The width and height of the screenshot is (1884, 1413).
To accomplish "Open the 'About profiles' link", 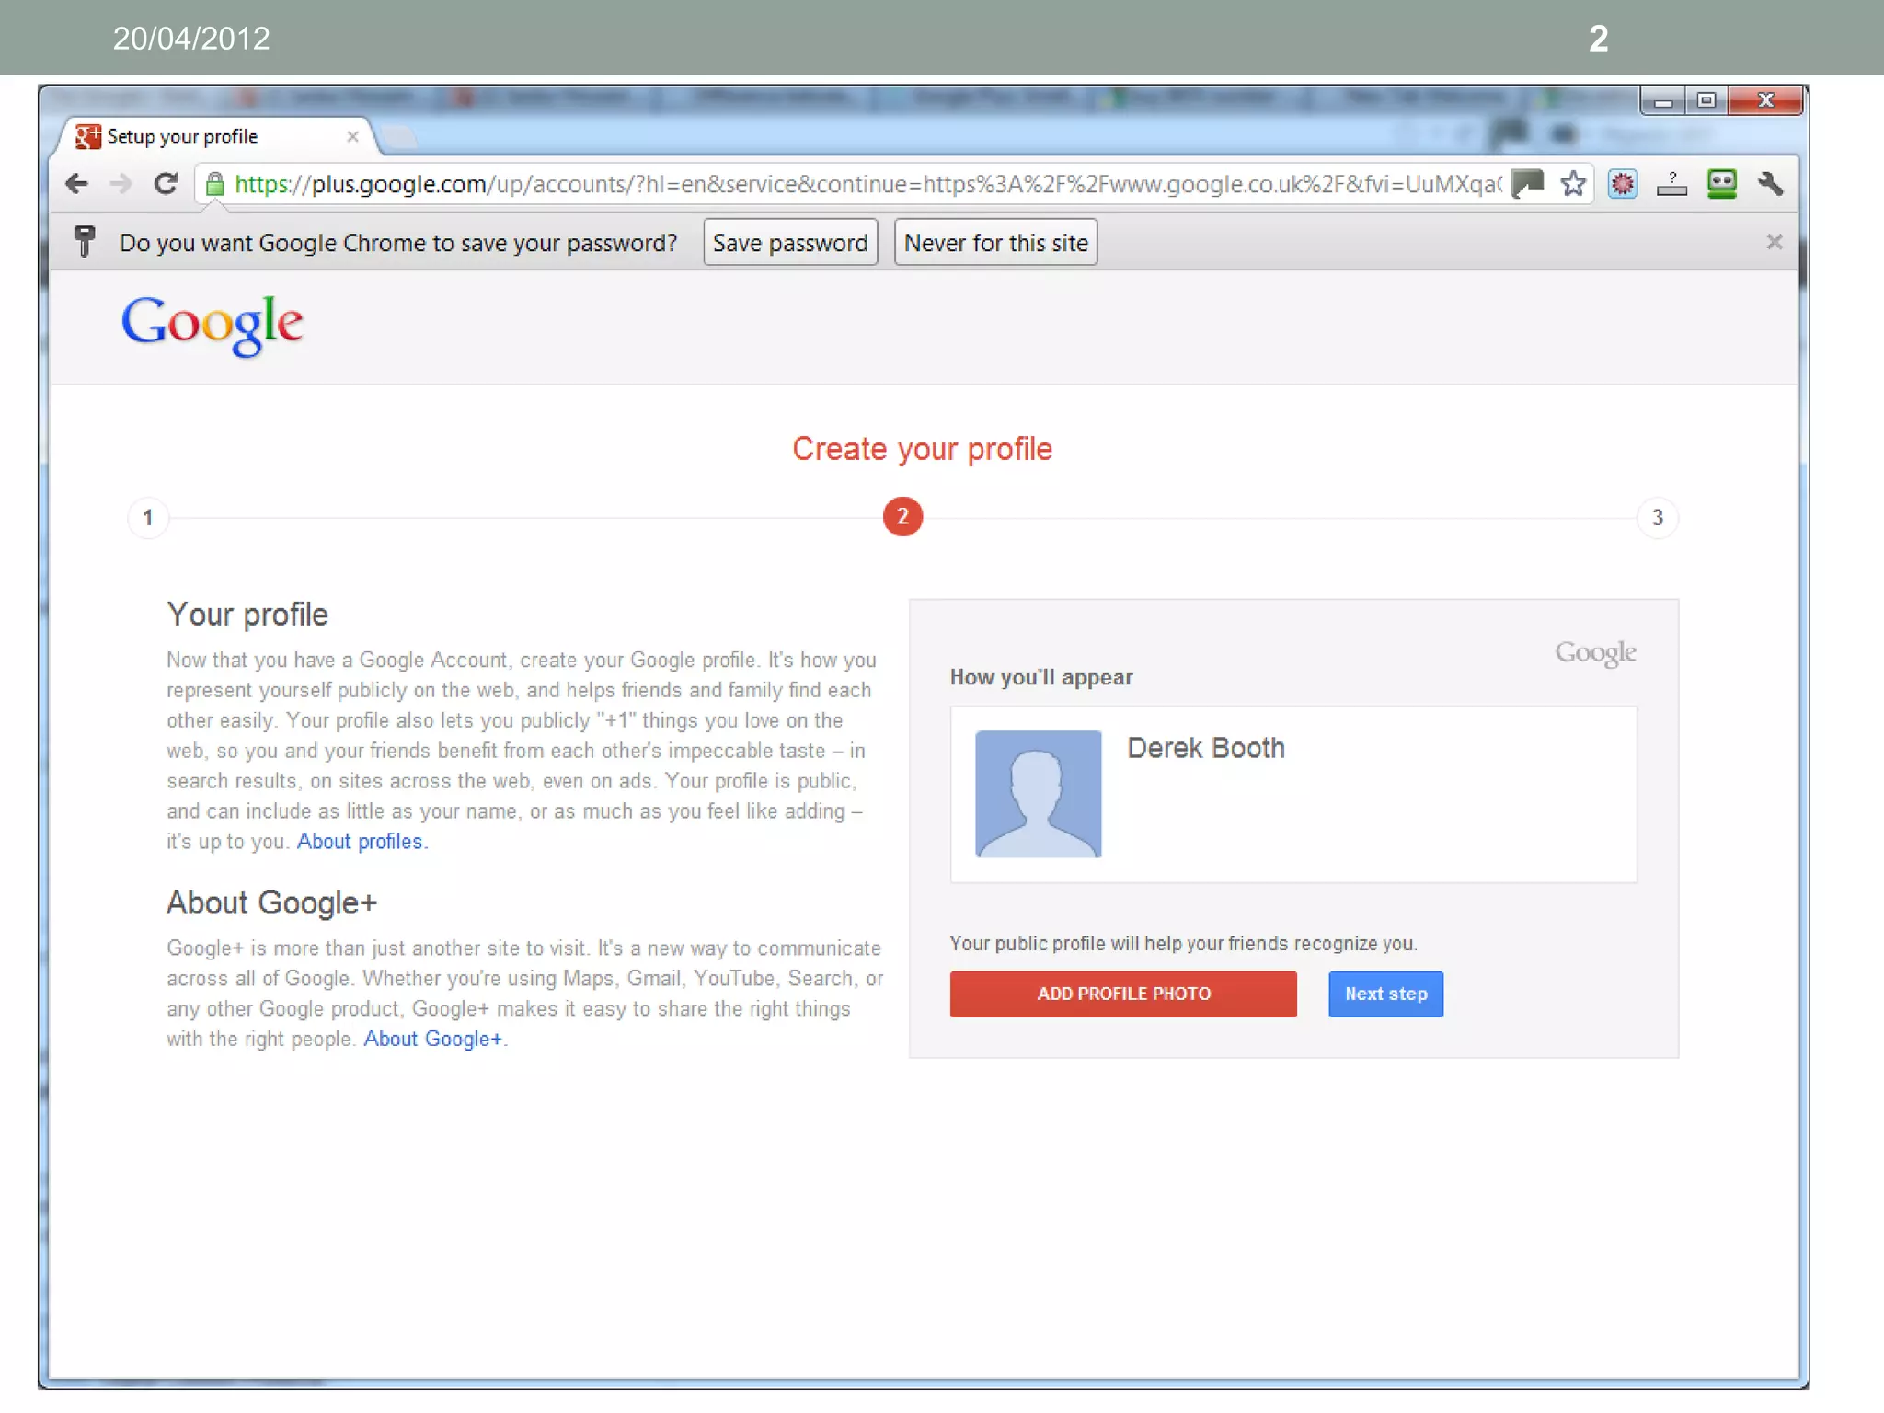I will coord(360,842).
